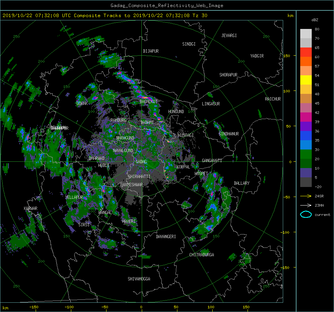Click the GANGAVATI town label

(212, 161)
